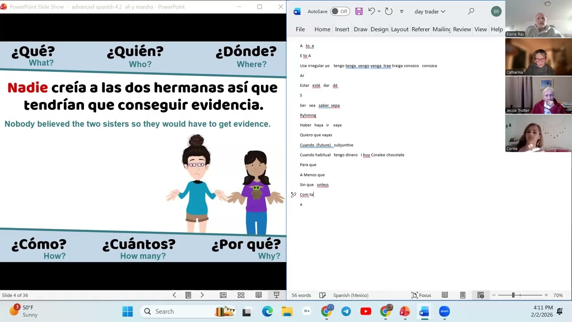Open Zoom from the taskbar

444,311
